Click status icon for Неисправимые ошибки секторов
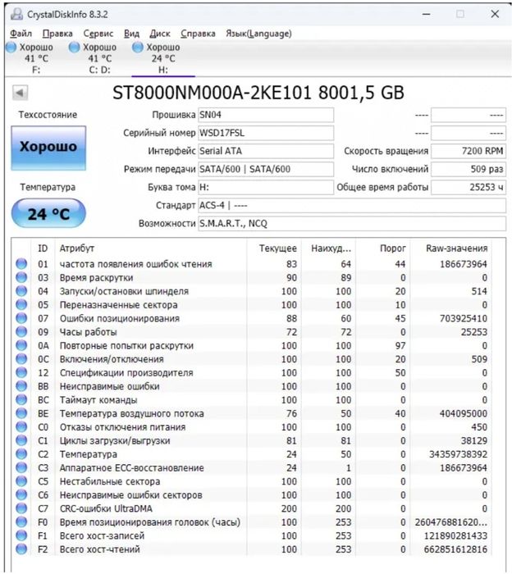 [x=21, y=494]
